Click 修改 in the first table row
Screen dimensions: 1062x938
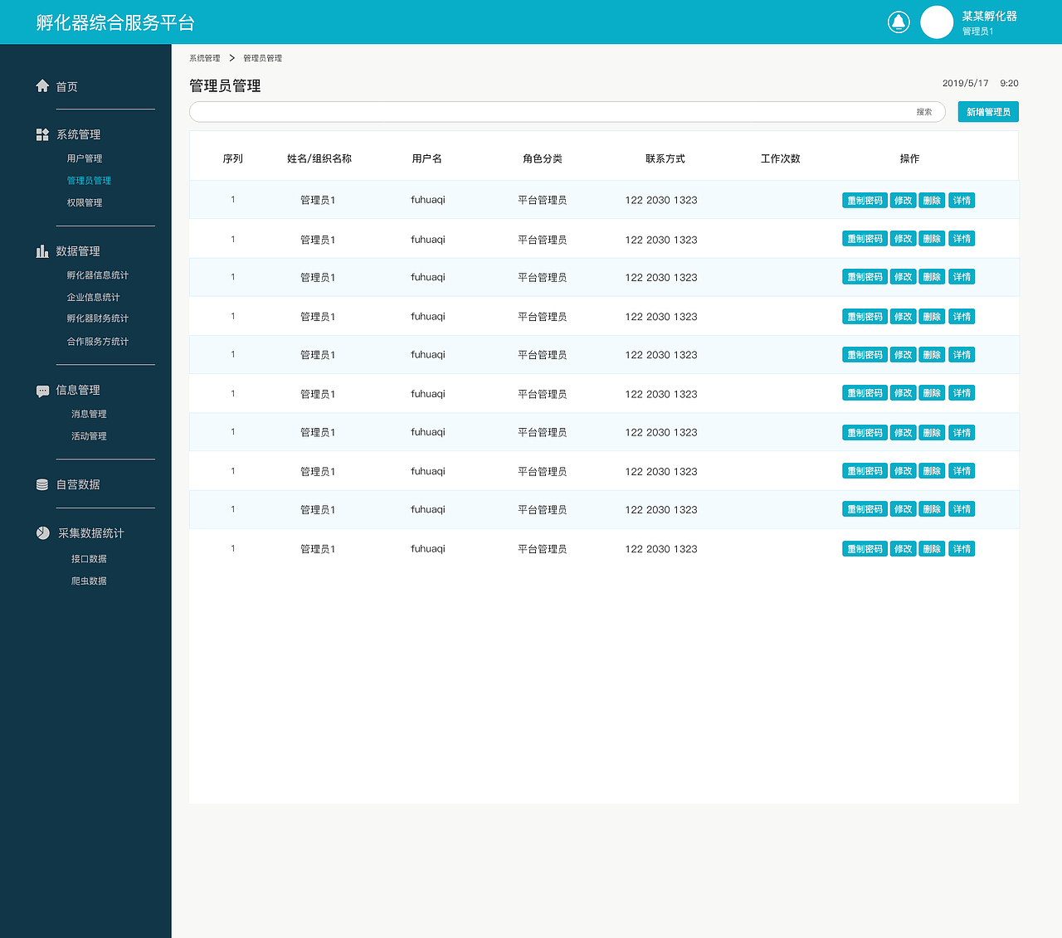[904, 201]
